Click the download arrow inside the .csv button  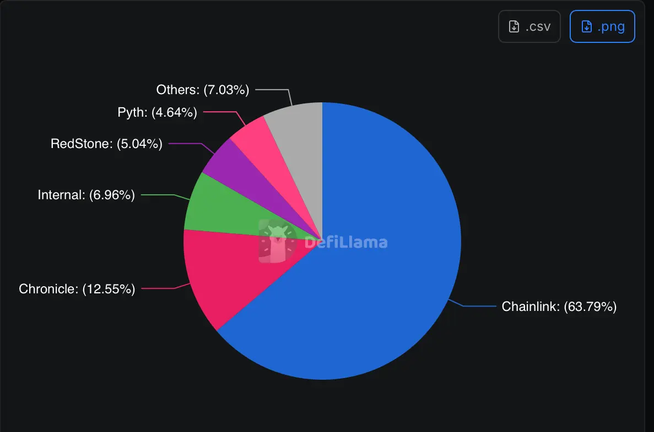514,26
